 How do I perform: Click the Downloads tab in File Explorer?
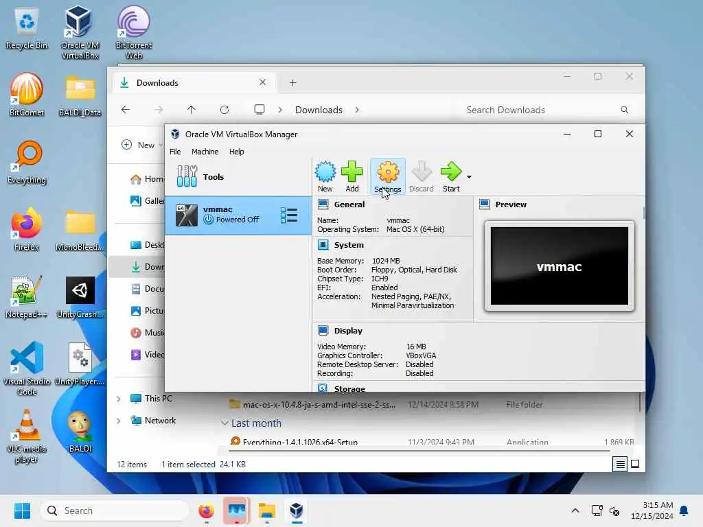(x=193, y=83)
